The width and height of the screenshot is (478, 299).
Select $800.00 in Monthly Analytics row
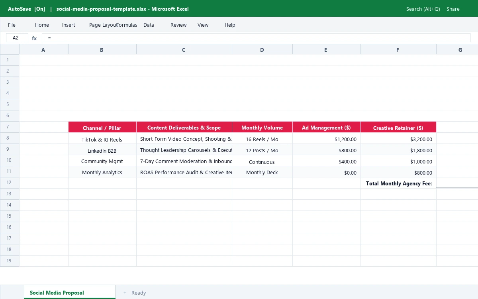399,172
